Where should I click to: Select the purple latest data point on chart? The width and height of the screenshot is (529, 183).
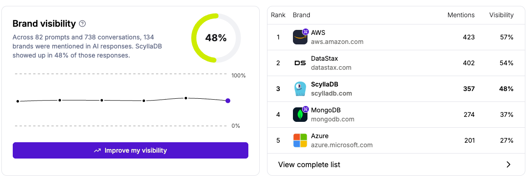coord(228,101)
